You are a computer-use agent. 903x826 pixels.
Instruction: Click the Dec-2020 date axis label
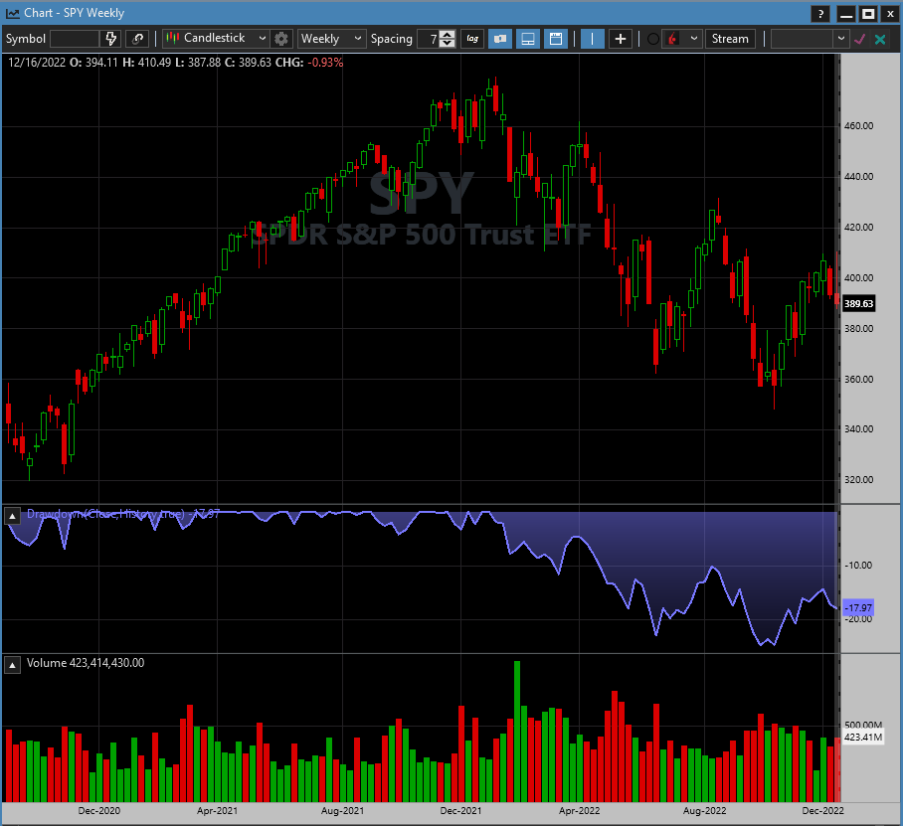99,810
